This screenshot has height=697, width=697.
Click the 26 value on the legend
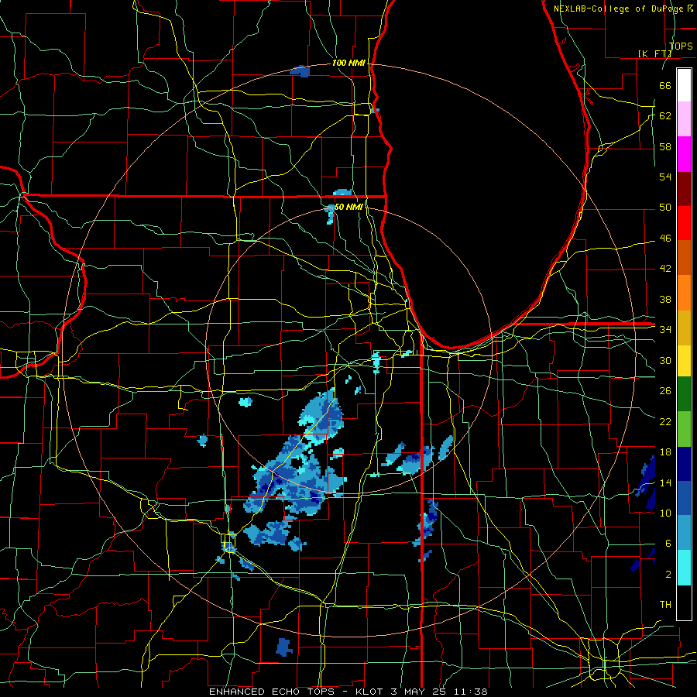(x=665, y=391)
